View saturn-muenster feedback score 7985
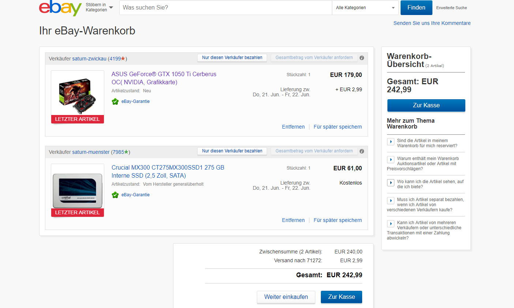This screenshot has height=308, width=514. (x=118, y=152)
